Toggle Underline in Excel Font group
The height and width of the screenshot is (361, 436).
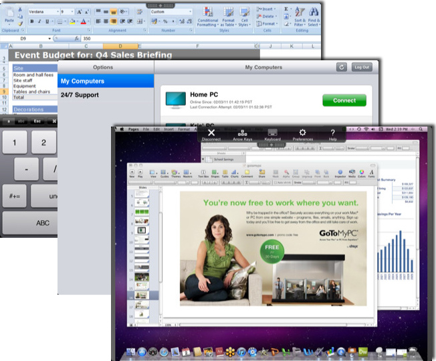pos(47,21)
